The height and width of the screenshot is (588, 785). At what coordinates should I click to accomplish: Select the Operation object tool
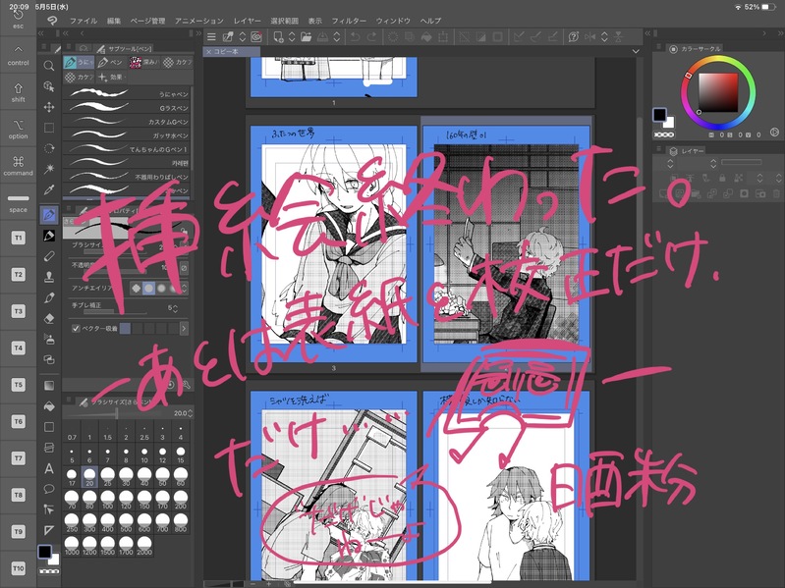coord(48,86)
